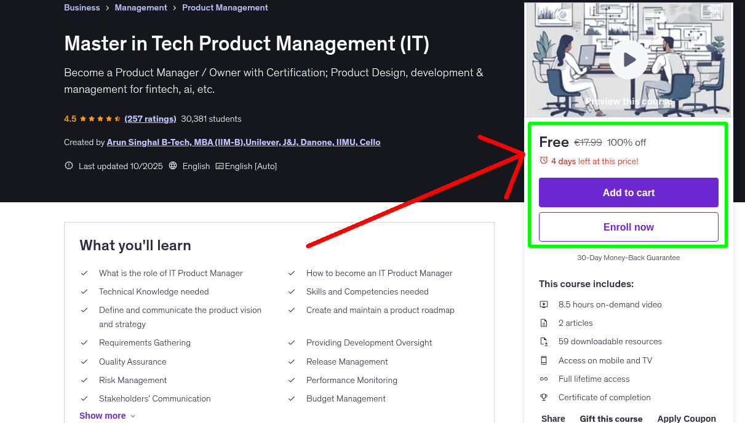Viewport: 745px width, 423px height.
Task: Click the on-demand video icon
Action: [x=544, y=304]
